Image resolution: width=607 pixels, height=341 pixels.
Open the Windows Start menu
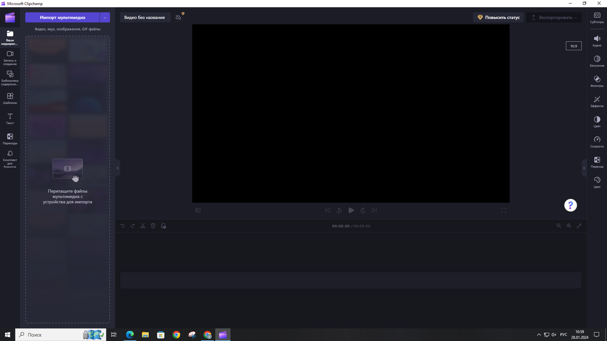[8, 334]
